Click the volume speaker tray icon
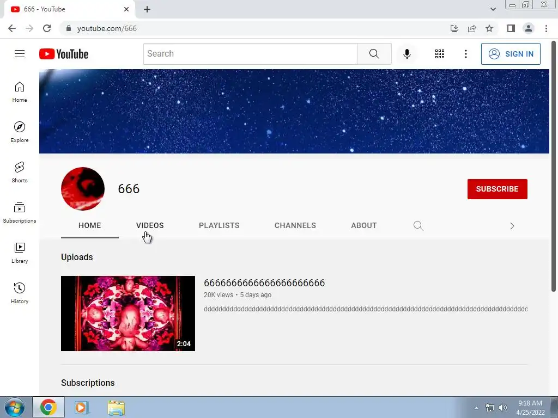This screenshot has width=558, height=418. click(x=503, y=408)
